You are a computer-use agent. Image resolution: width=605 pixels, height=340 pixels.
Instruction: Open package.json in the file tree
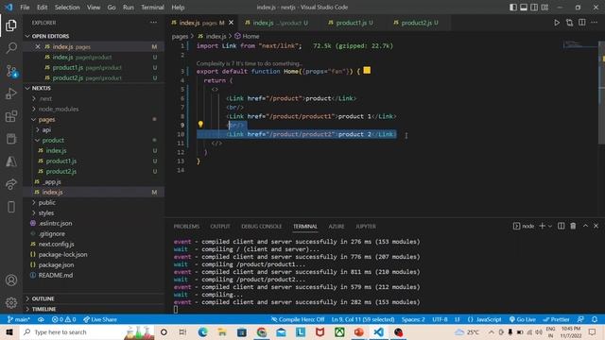point(56,264)
